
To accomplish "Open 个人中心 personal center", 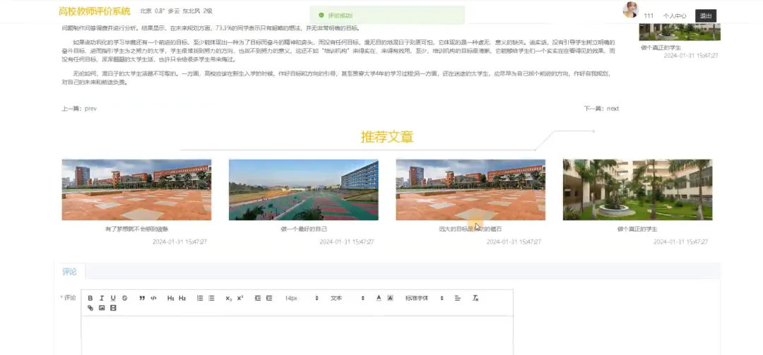I will pos(675,16).
